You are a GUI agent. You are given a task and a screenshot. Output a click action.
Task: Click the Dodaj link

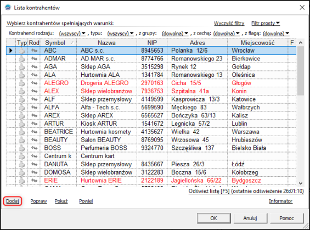click(x=13, y=201)
